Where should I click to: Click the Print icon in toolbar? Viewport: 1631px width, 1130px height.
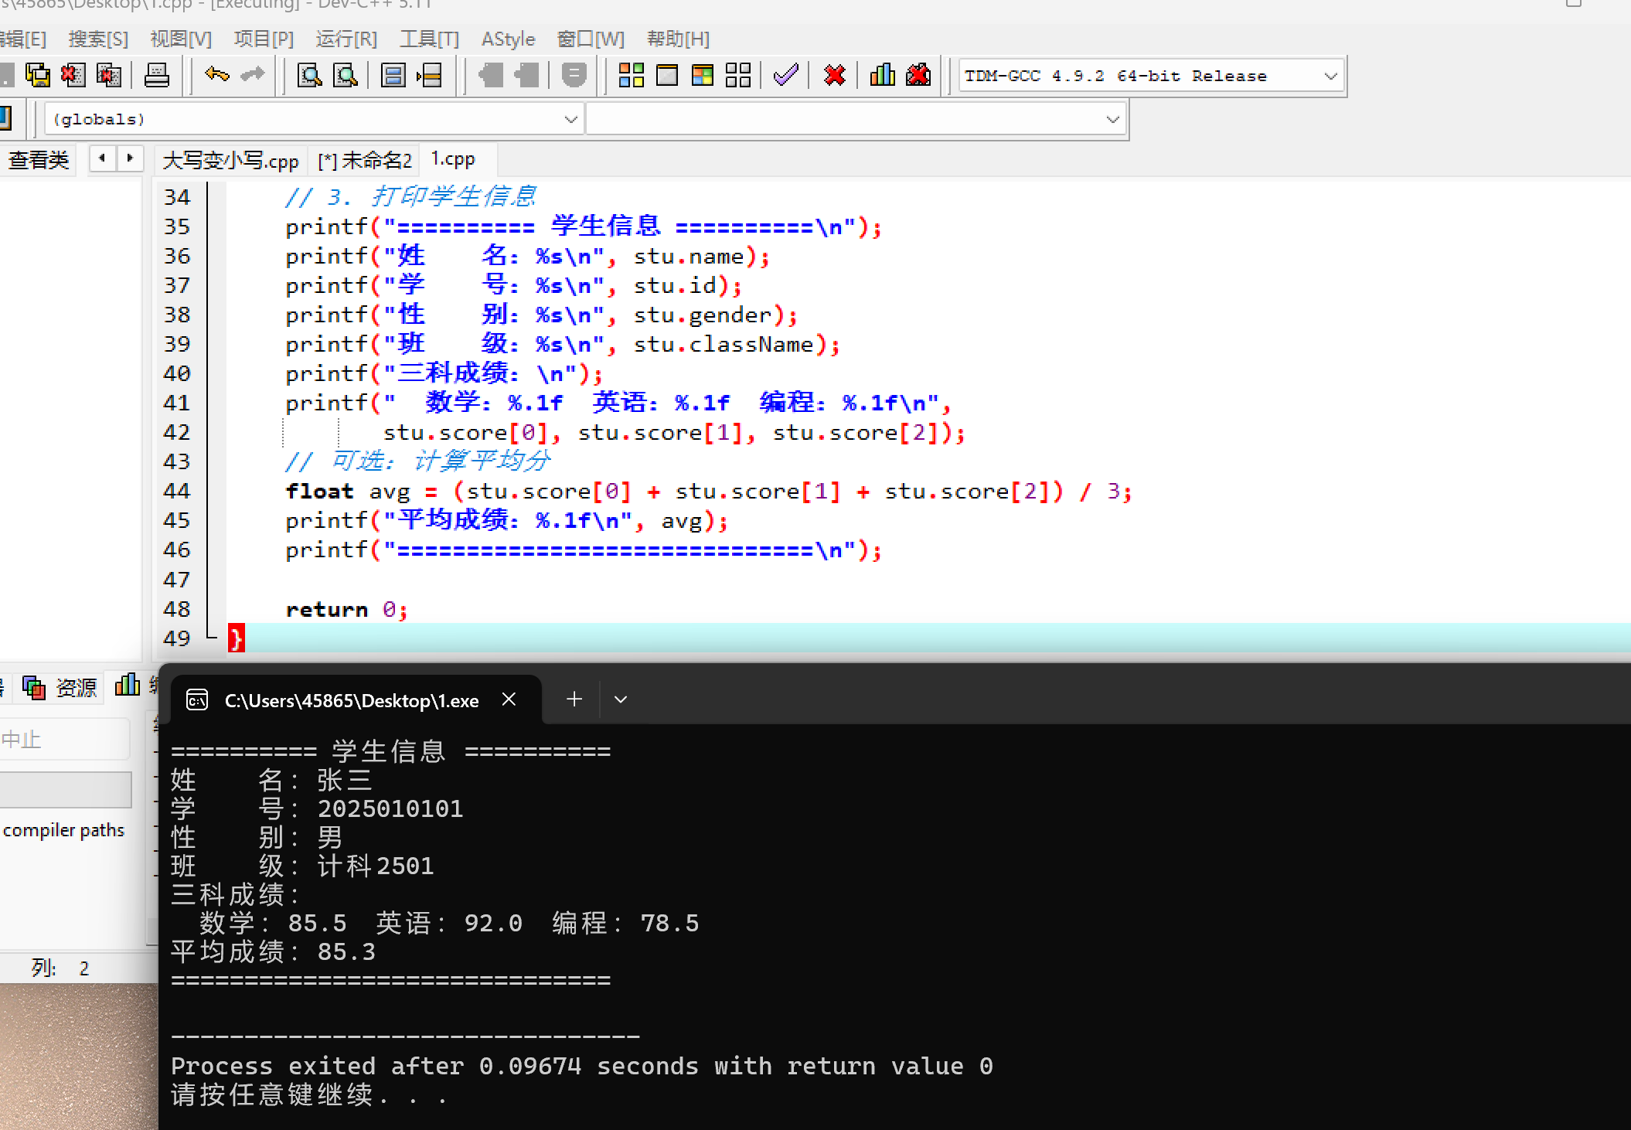156,75
